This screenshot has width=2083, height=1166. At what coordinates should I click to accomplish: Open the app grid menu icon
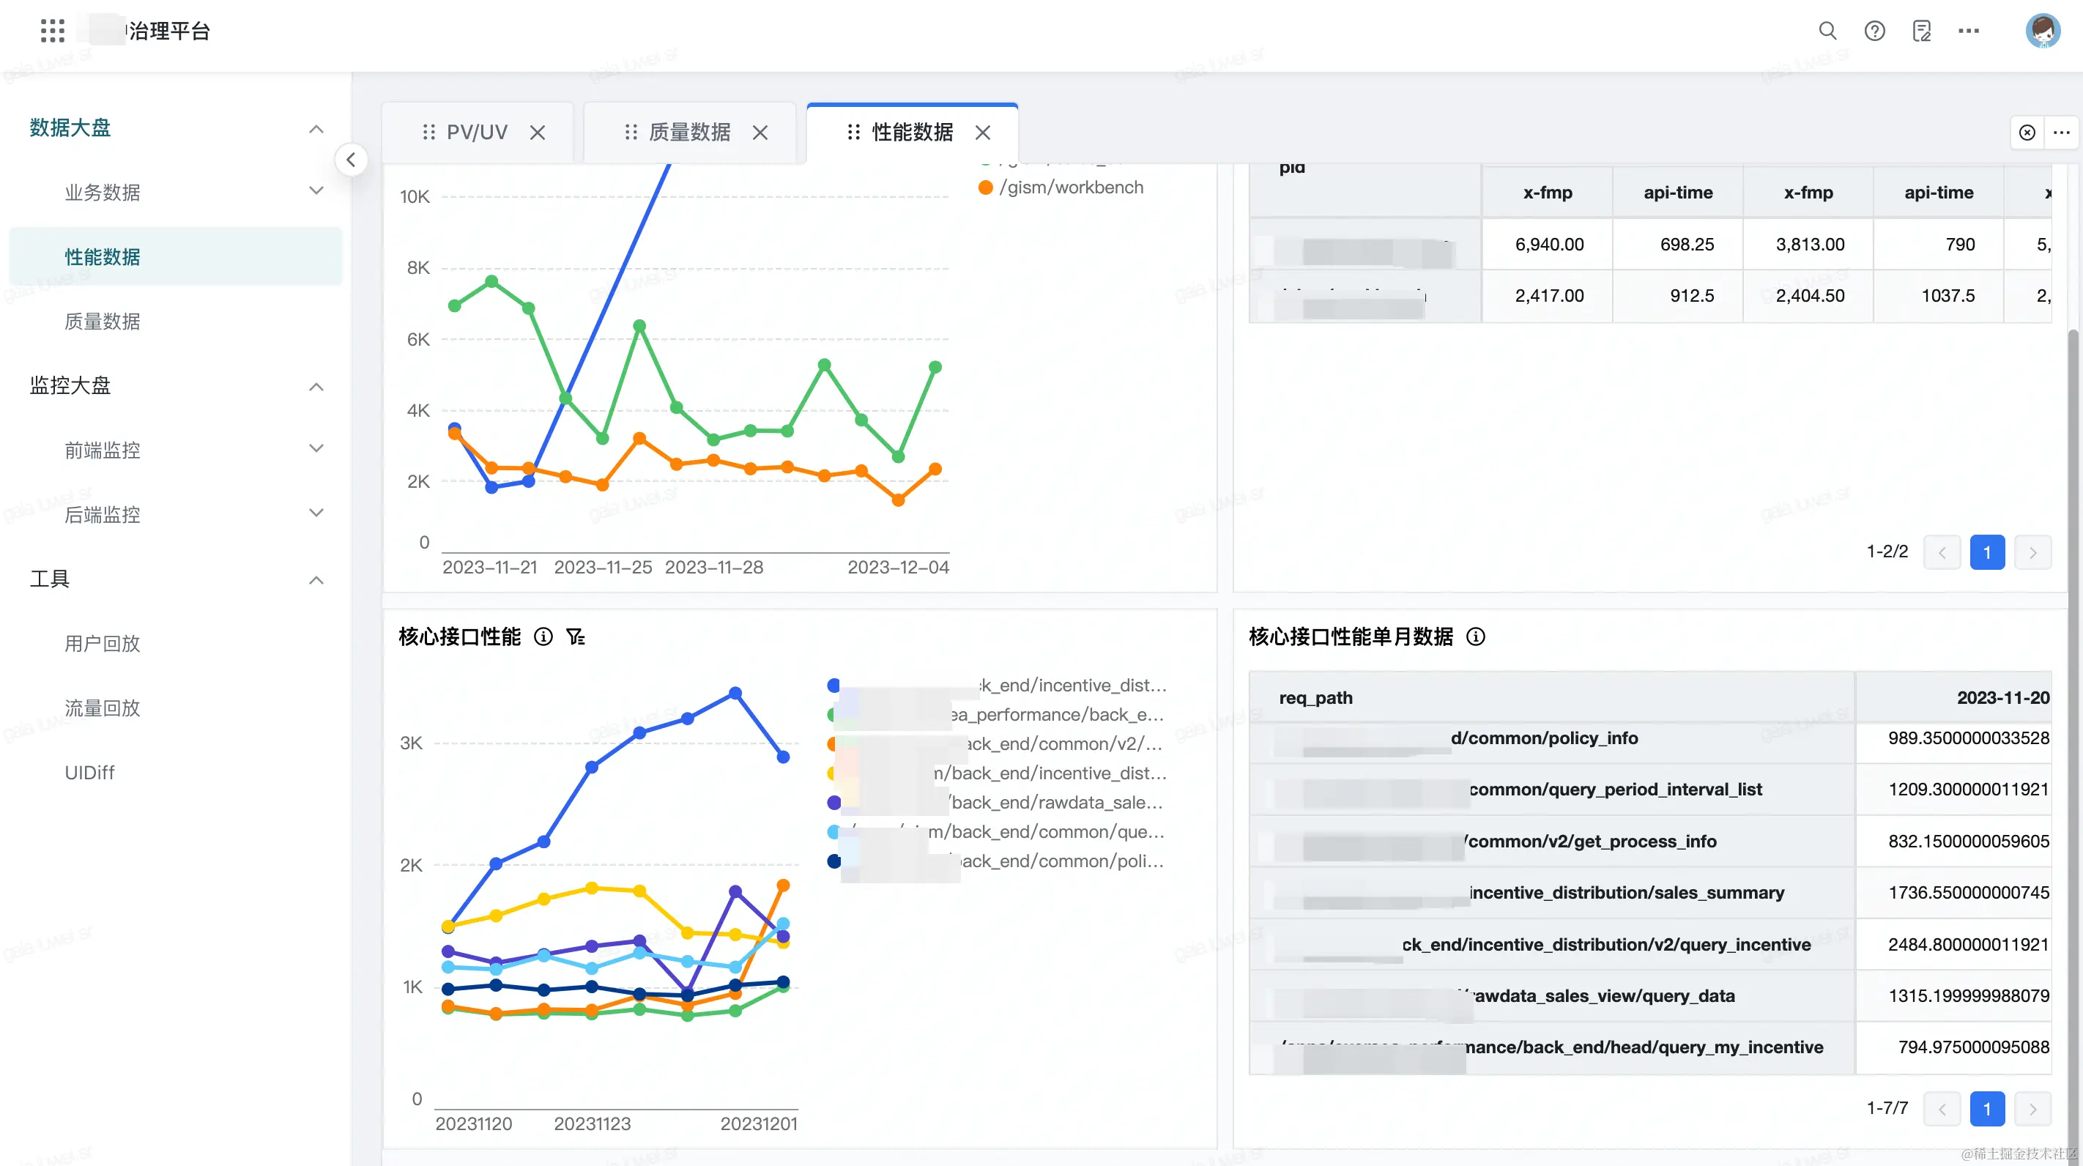tap(53, 31)
